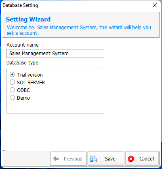Click the Database Setting title bar text

click(x=20, y=5)
